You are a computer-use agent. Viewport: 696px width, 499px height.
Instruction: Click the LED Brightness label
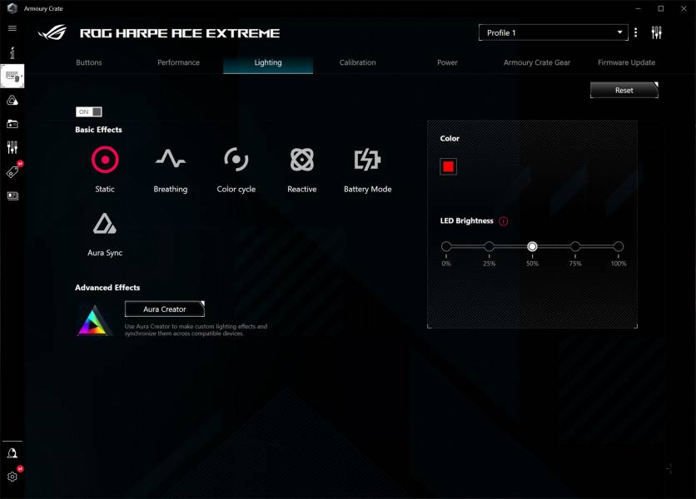[466, 221]
